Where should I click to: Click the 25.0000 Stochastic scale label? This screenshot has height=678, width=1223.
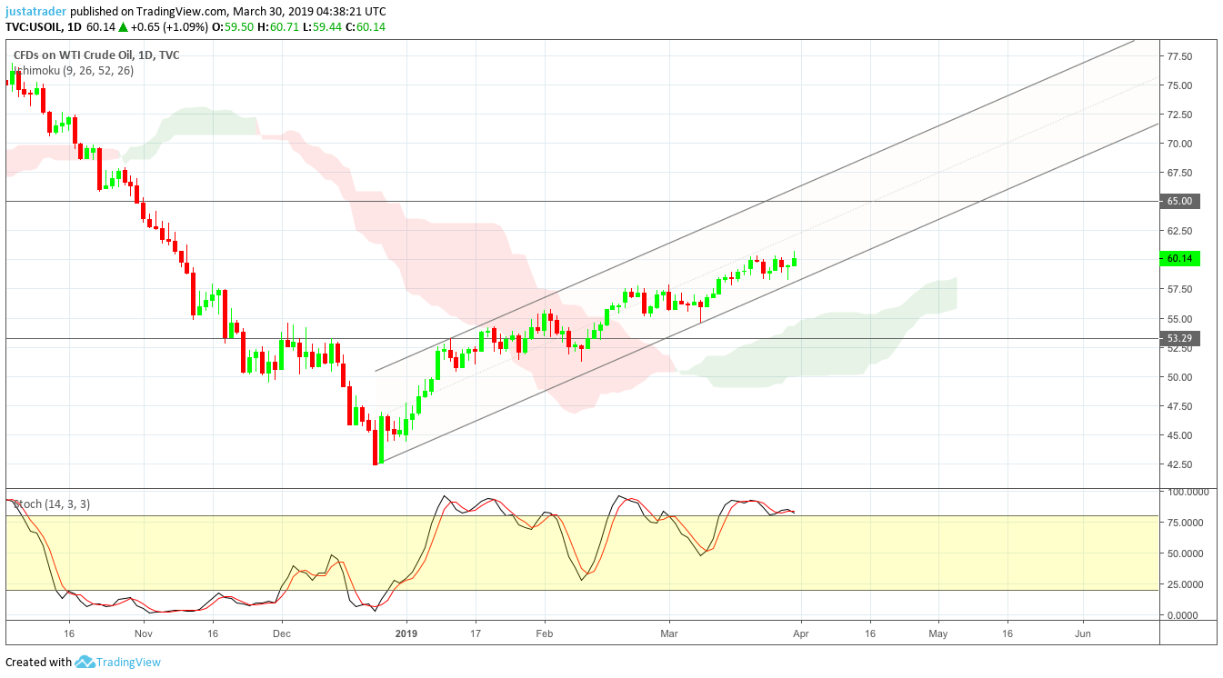pos(1185,584)
